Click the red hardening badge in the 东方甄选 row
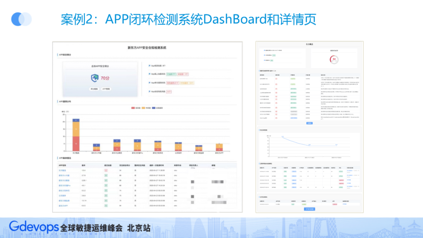Screen dimensions: 423x238 click(106, 170)
